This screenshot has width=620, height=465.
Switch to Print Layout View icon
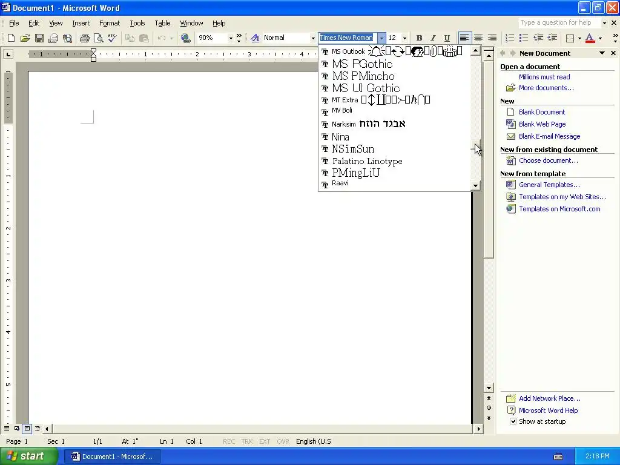point(27,428)
